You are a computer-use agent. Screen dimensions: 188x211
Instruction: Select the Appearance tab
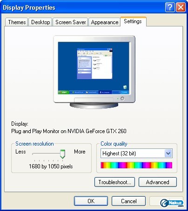105,22
